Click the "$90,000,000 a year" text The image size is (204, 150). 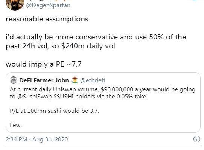click(x=125, y=89)
